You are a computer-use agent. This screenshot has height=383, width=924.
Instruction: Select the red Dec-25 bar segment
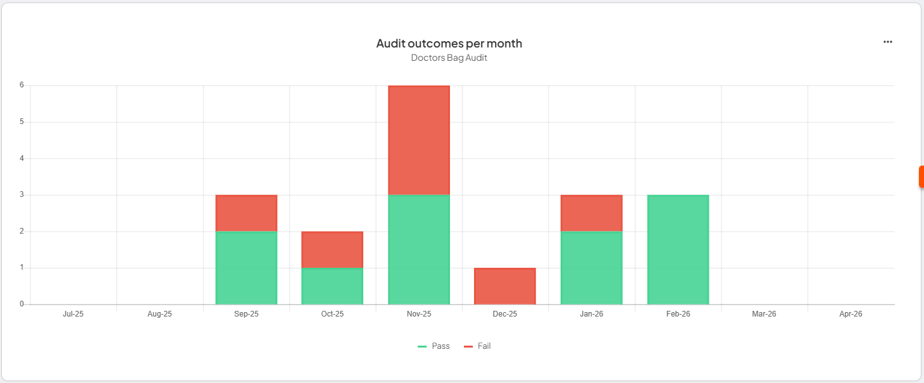tap(504, 285)
